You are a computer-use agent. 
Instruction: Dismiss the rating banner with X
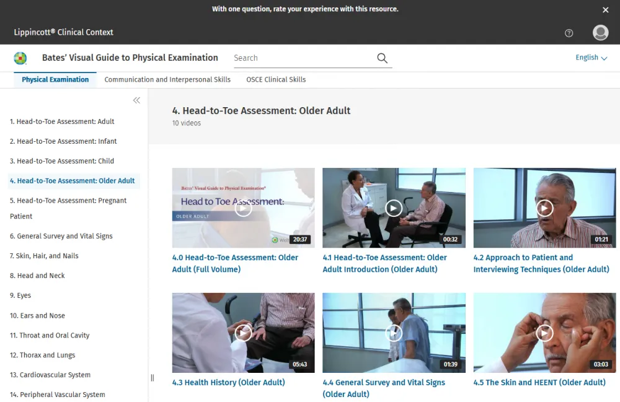click(x=606, y=10)
